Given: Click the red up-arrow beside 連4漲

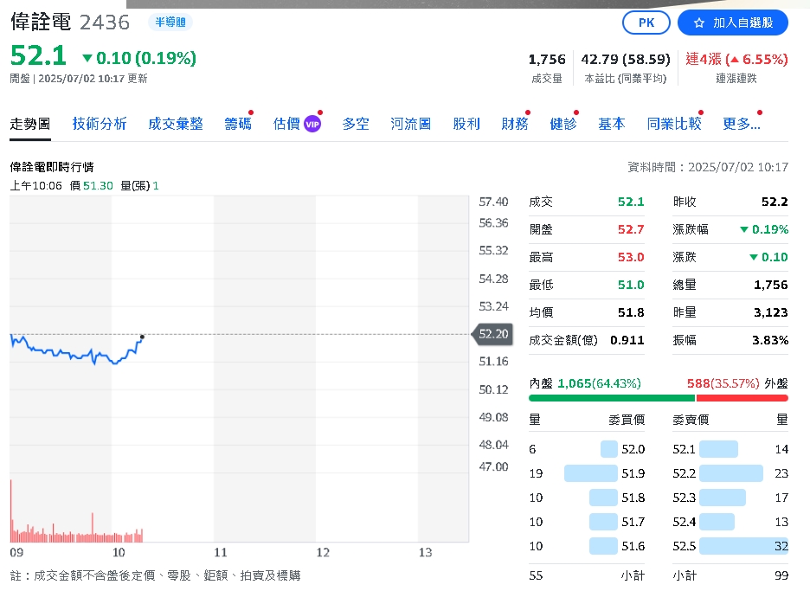Looking at the screenshot, I should click(736, 60).
